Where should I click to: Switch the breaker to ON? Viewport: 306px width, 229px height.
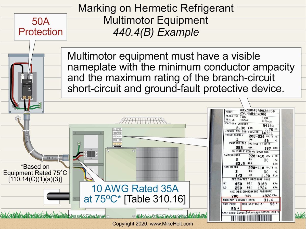point(29,81)
